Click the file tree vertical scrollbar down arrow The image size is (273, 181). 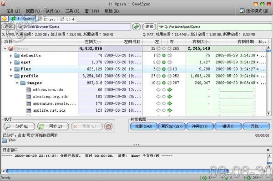coord(268,114)
